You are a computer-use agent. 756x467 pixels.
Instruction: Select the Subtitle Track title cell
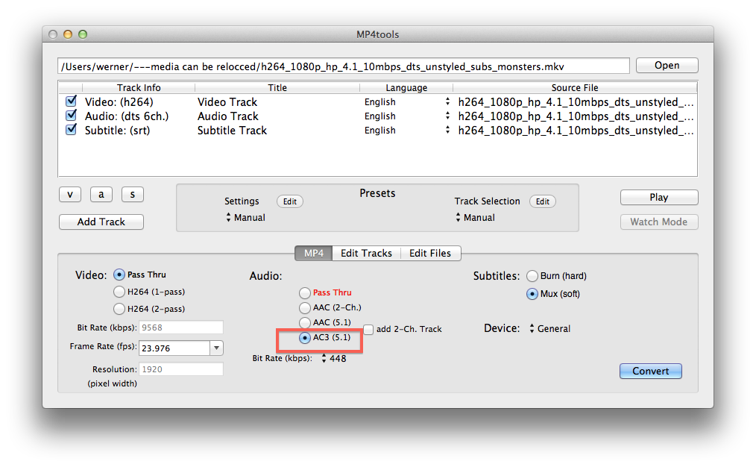[232, 131]
